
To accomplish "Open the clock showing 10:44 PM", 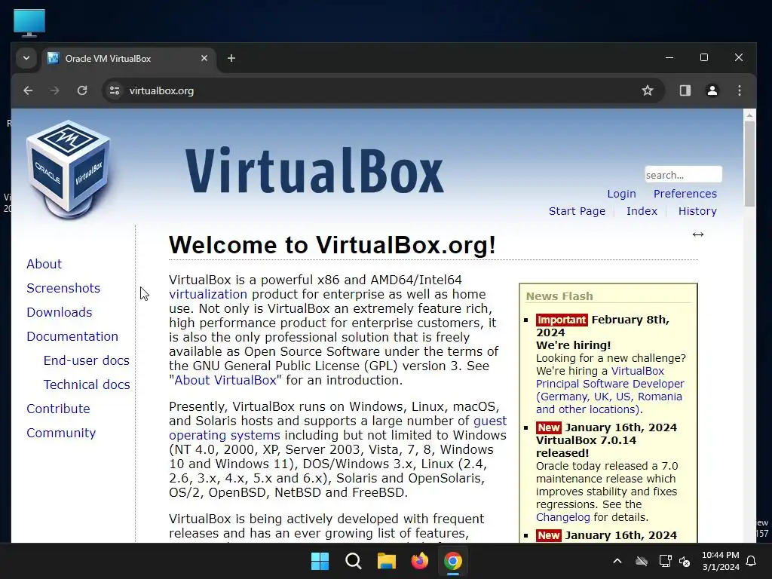I will click(x=720, y=561).
